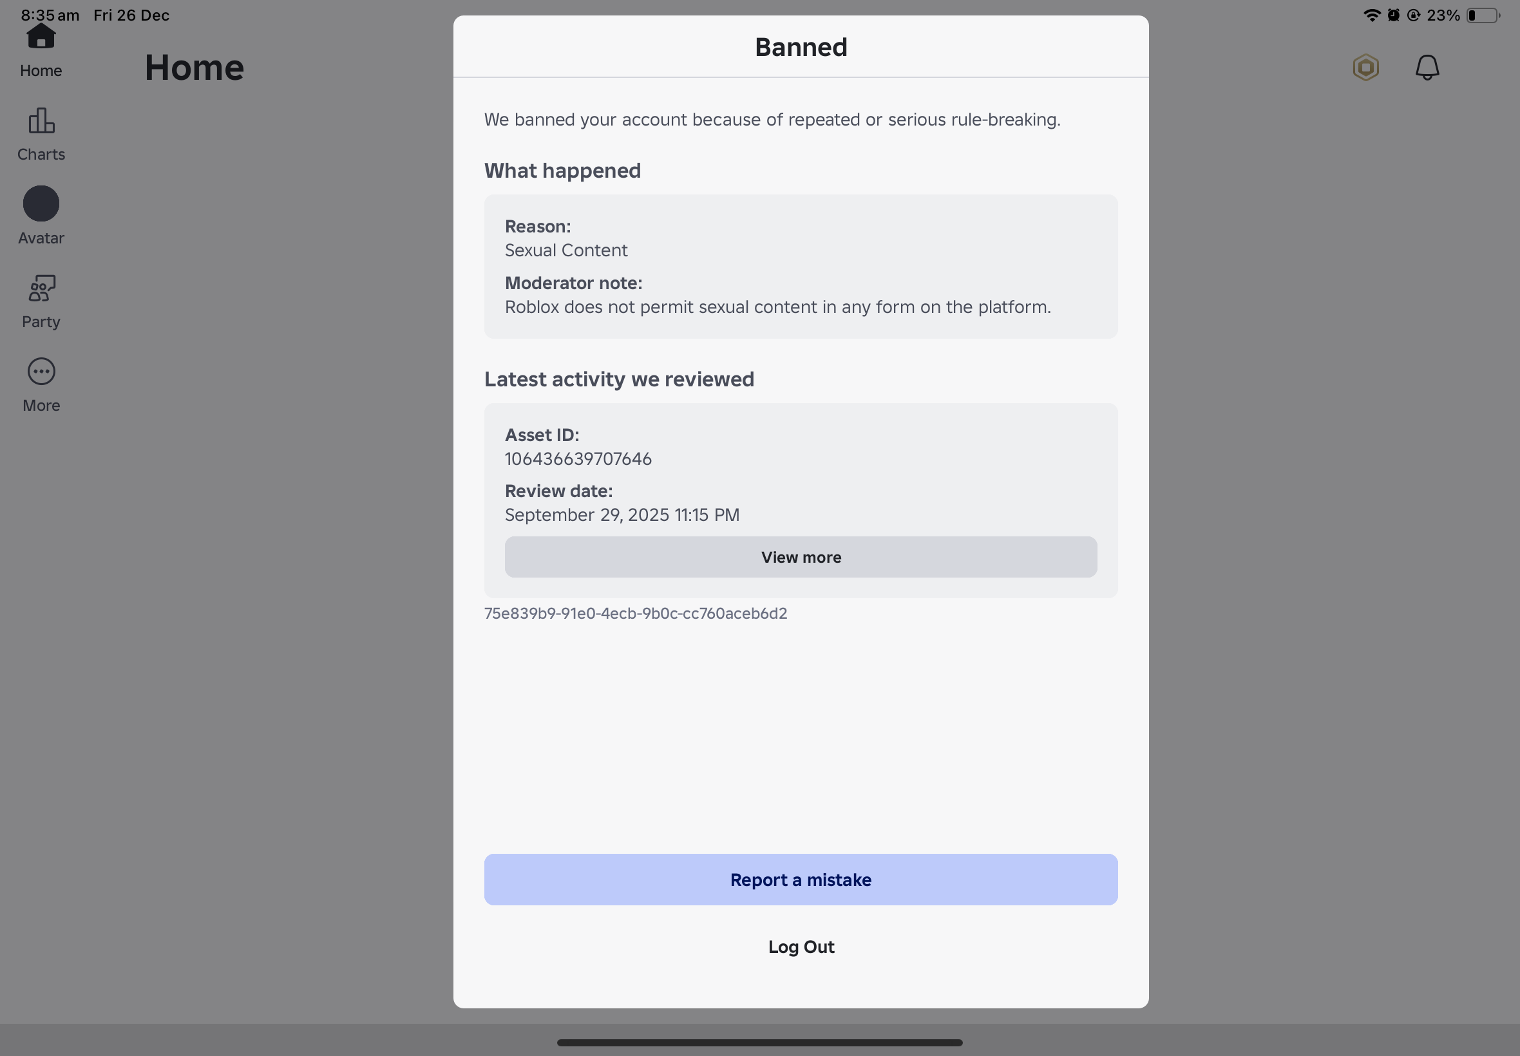Image resolution: width=1520 pixels, height=1056 pixels.
Task: Tap the home indicator bar at bottom
Action: [759, 1042]
